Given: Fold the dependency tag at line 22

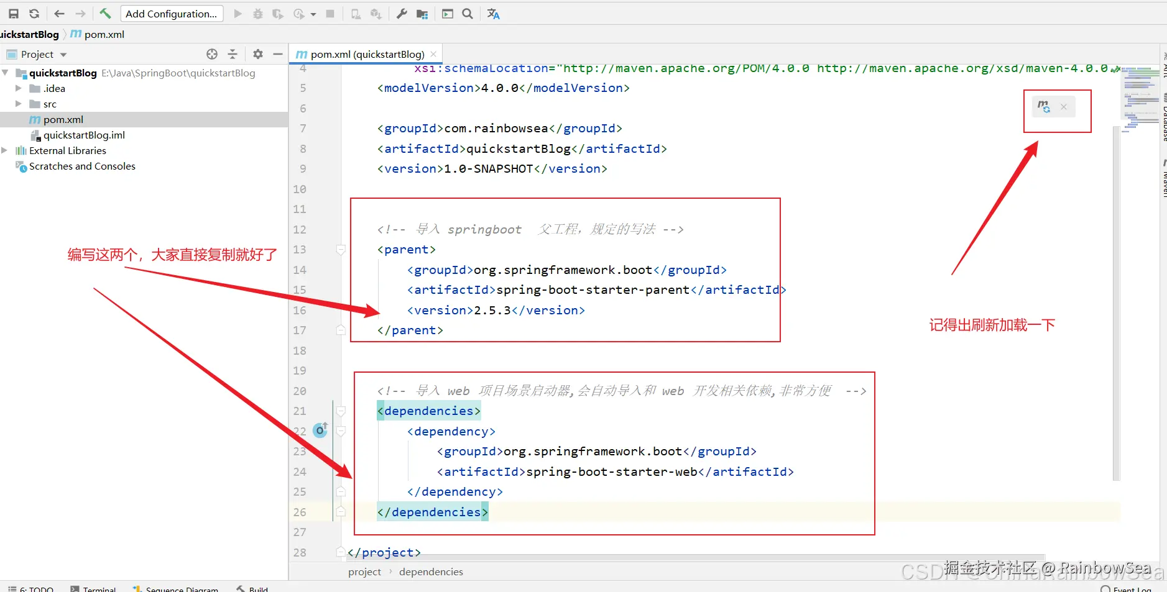Looking at the screenshot, I should tap(341, 431).
